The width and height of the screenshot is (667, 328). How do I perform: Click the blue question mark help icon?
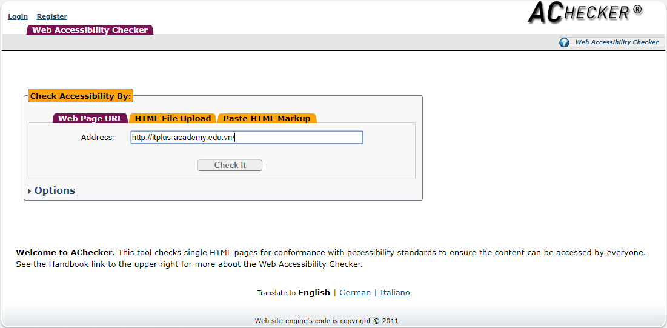coord(564,42)
